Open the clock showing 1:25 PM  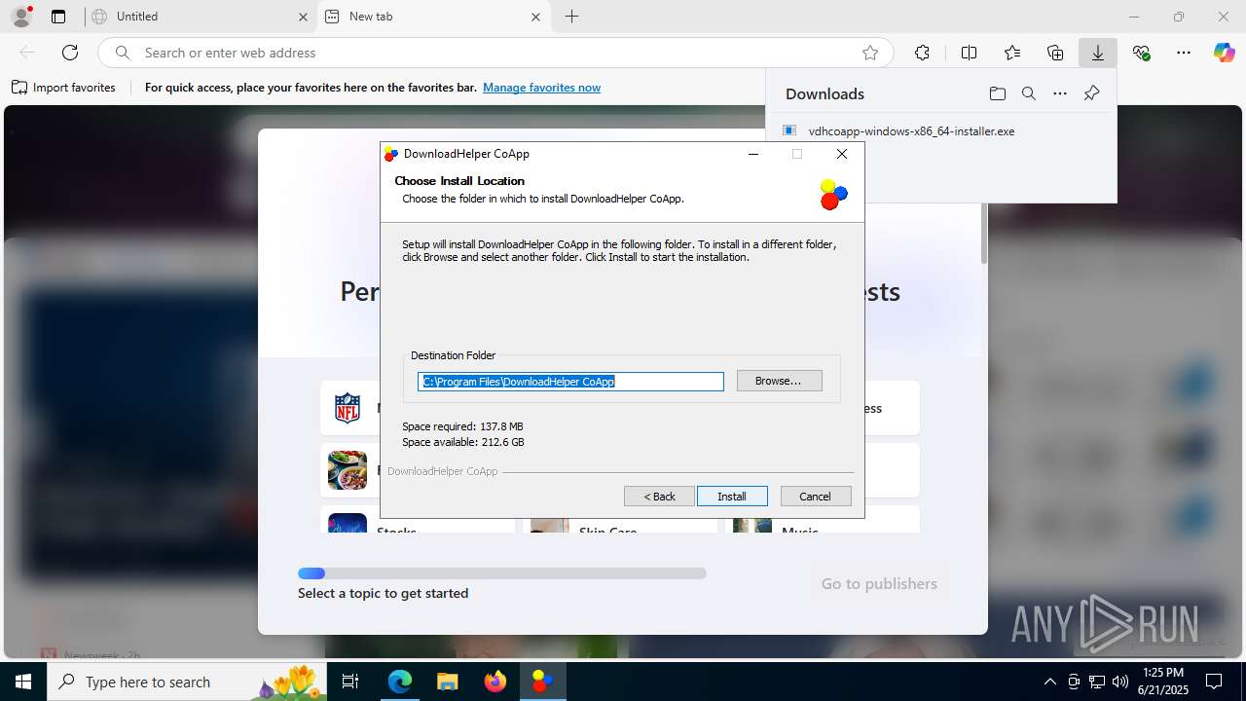point(1163,682)
